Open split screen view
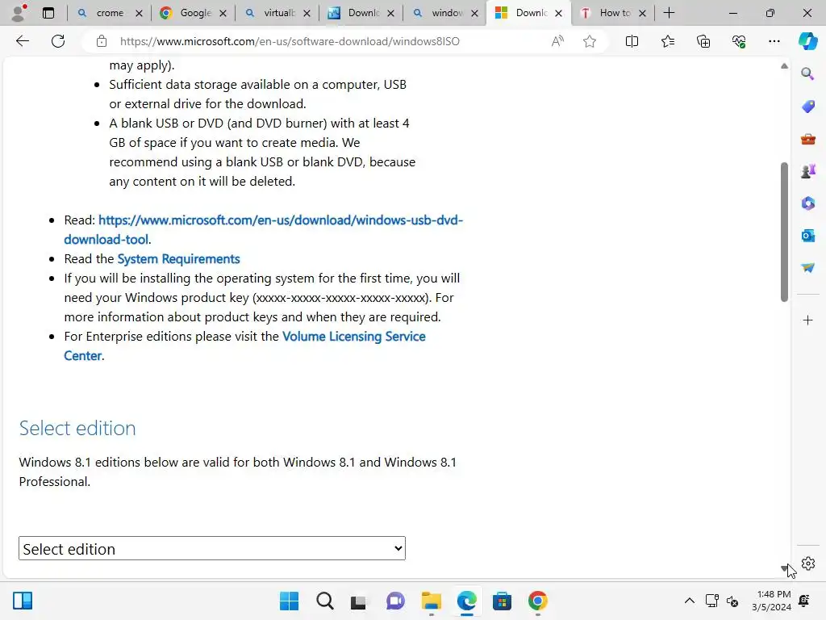This screenshot has height=620, width=826. pos(632,41)
